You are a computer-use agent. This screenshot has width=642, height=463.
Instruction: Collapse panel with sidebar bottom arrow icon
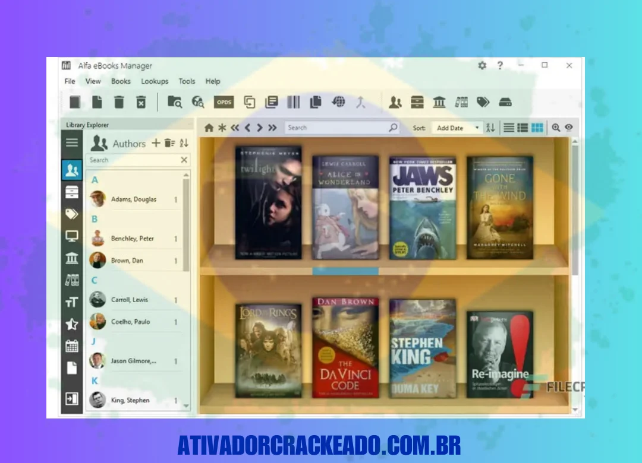72,398
